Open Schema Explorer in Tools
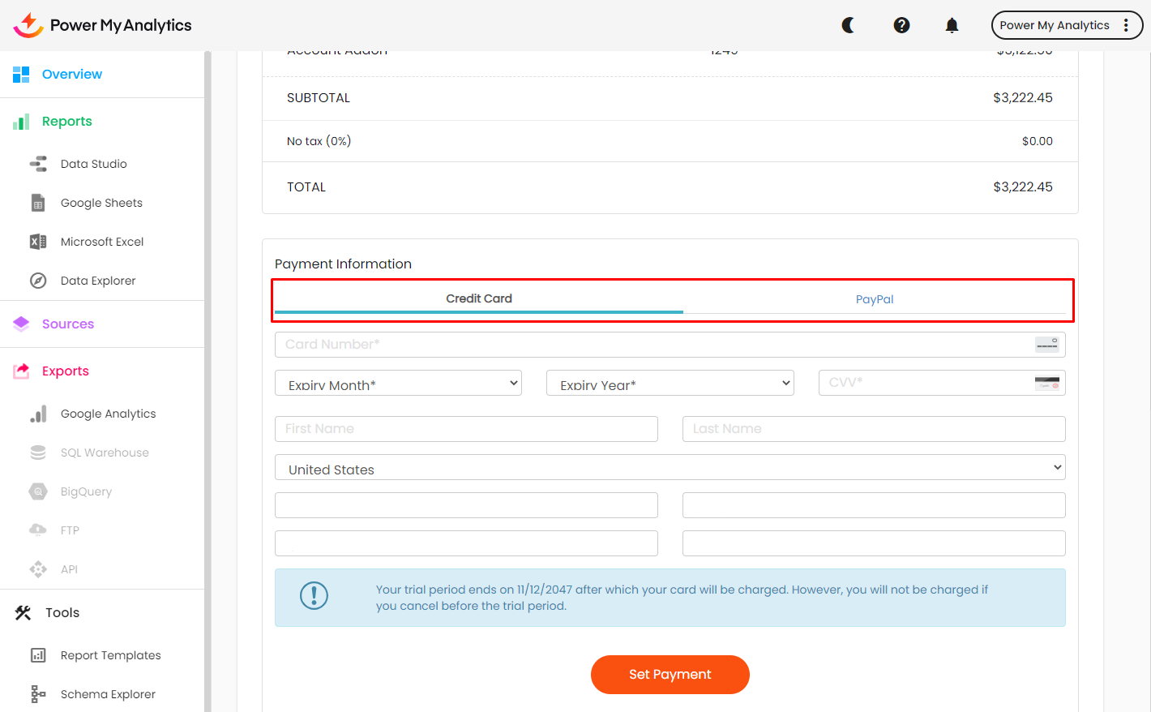 [107, 694]
